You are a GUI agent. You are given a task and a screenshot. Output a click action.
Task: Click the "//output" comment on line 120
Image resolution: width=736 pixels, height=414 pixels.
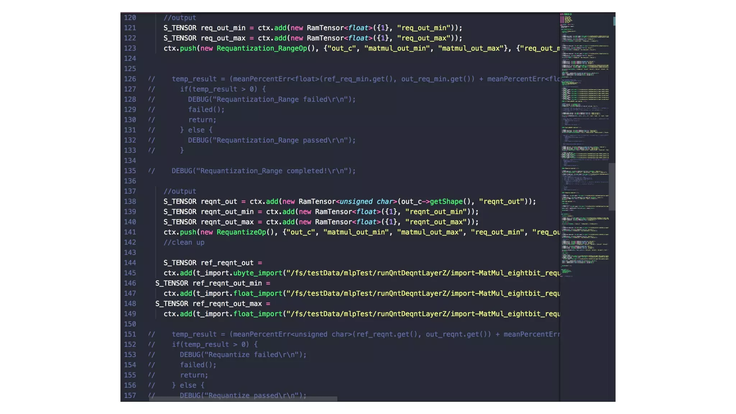pyautogui.click(x=180, y=18)
